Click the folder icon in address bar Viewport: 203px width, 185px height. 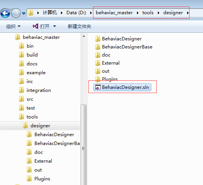pyautogui.click(x=31, y=13)
